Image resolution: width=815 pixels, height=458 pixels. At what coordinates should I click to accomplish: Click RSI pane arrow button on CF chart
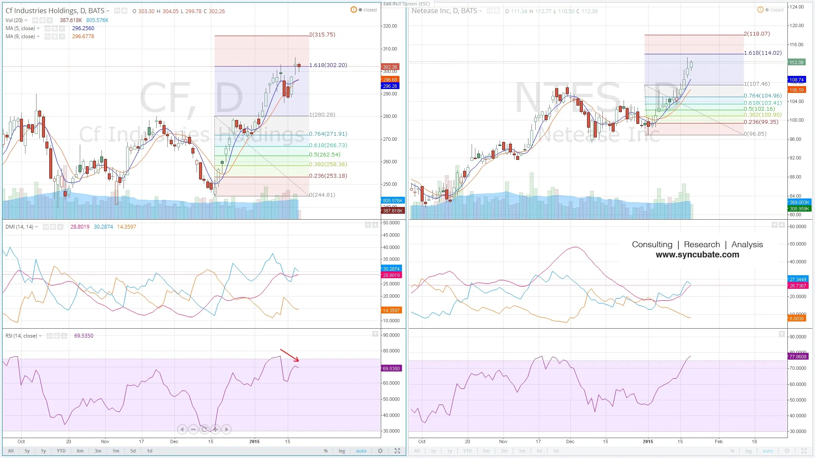(375, 334)
